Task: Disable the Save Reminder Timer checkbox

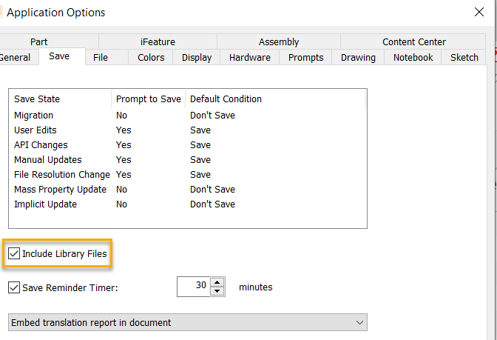Action: [14, 287]
